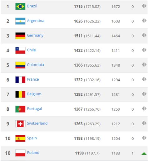This screenshot has width=148, height=161.
Task: Open the Switzerland team link
Action: pos(37,123)
